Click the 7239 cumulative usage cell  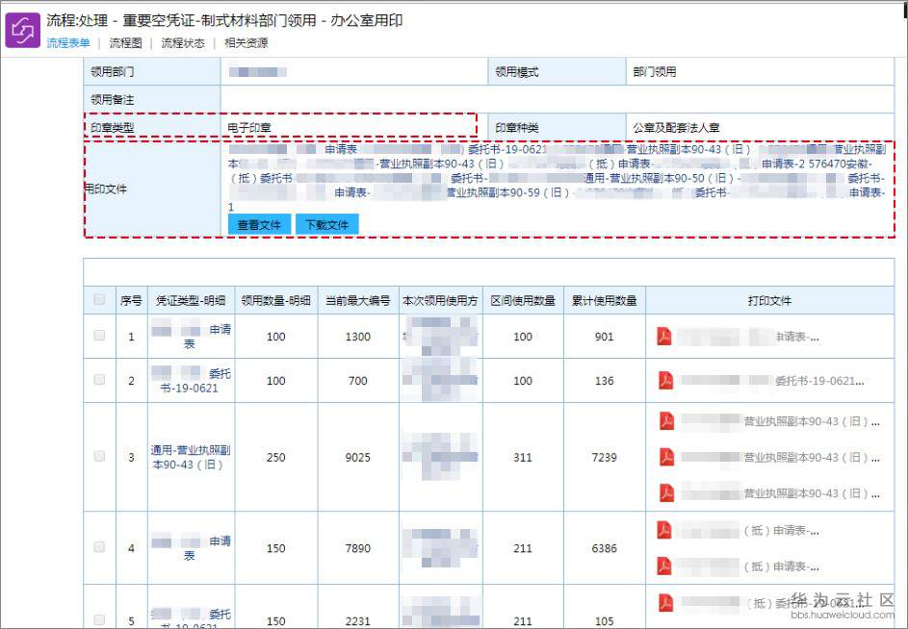click(605, 457)
